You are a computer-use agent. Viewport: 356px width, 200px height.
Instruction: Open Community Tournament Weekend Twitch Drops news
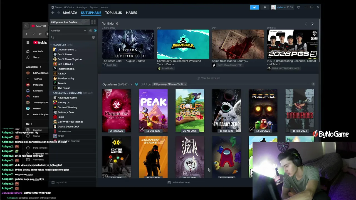[183, 44]
